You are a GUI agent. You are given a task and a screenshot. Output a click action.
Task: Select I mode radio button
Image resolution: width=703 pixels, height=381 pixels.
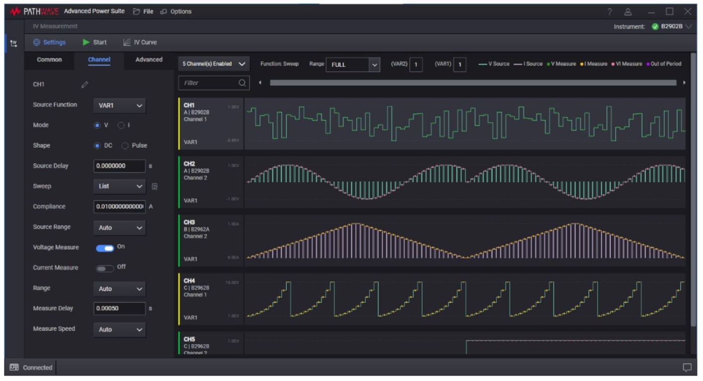[x=121, y=126]
